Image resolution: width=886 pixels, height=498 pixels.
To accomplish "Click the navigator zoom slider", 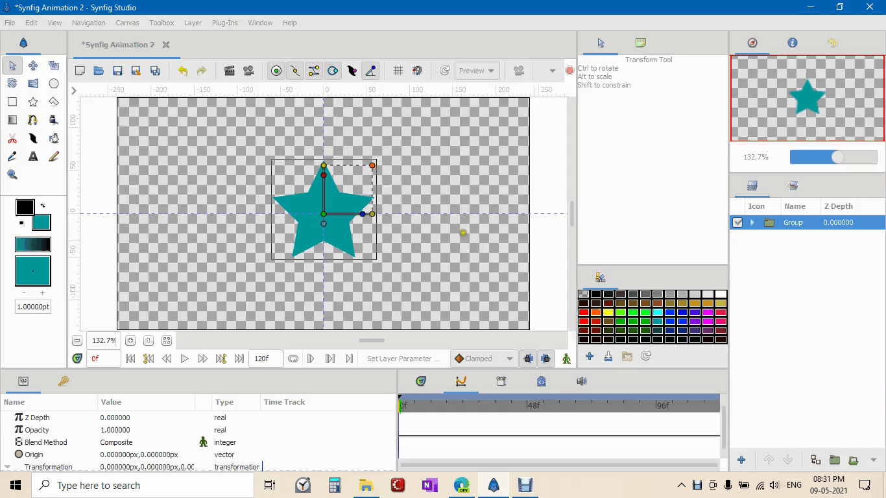I will click(x=833, y=157).
